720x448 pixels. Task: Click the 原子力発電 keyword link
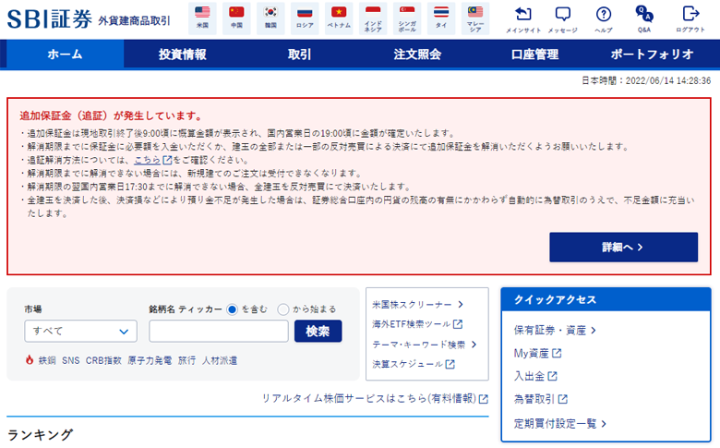150,360
